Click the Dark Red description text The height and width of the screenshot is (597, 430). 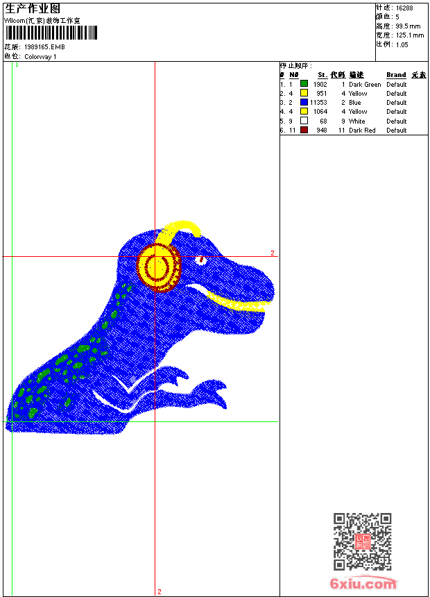click(x=362, y=131)
